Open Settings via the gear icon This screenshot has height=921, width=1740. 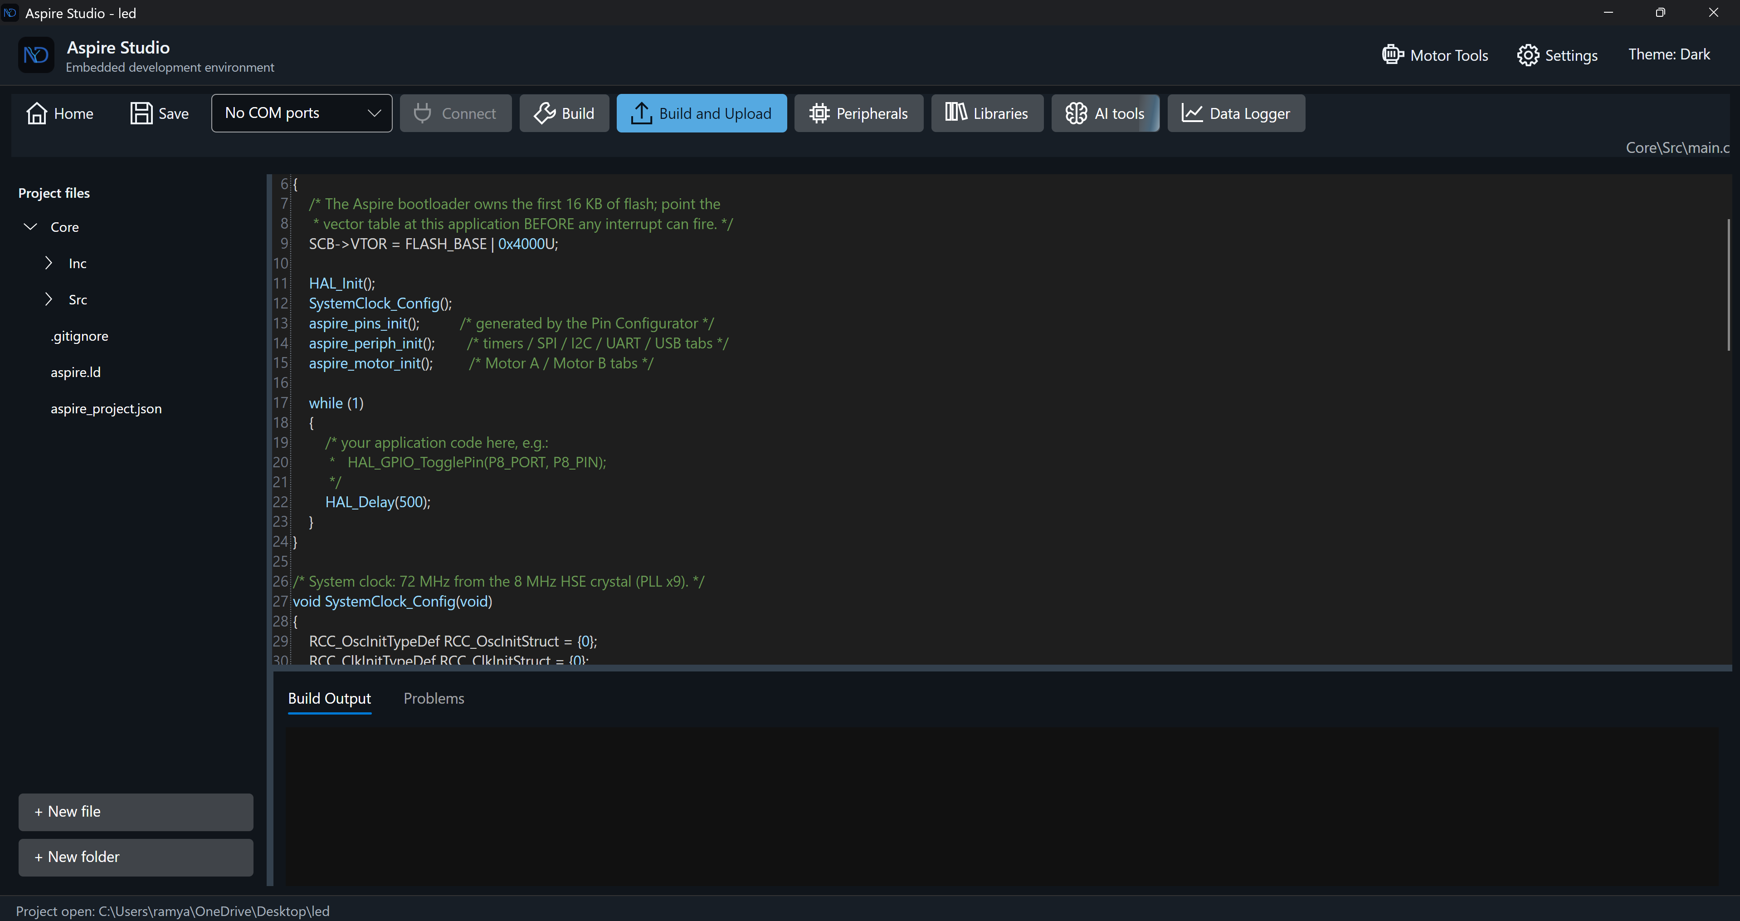[x=1528, y=55]
